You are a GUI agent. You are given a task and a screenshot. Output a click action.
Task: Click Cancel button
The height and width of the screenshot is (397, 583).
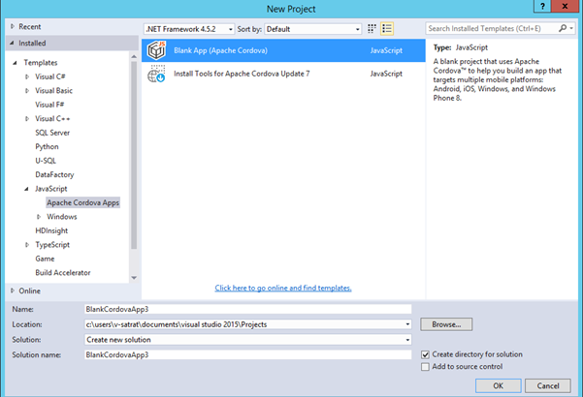click(548, 386)
